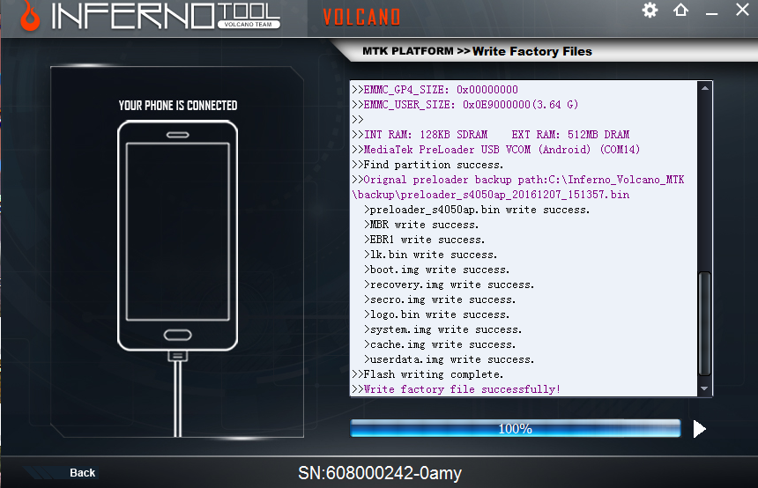Start writing with the play arrow
Screen dimensions: 758x488
coord(700,429)
